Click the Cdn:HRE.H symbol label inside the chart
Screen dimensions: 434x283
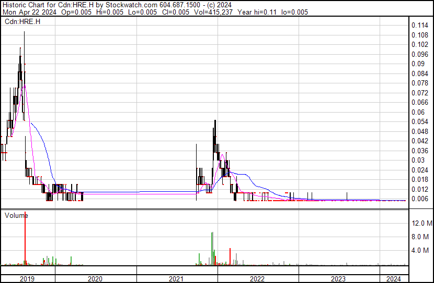[x=22, y=22]
